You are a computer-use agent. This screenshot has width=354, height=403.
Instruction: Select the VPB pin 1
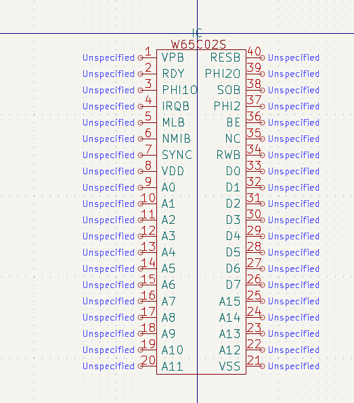(x=147, y=57)
